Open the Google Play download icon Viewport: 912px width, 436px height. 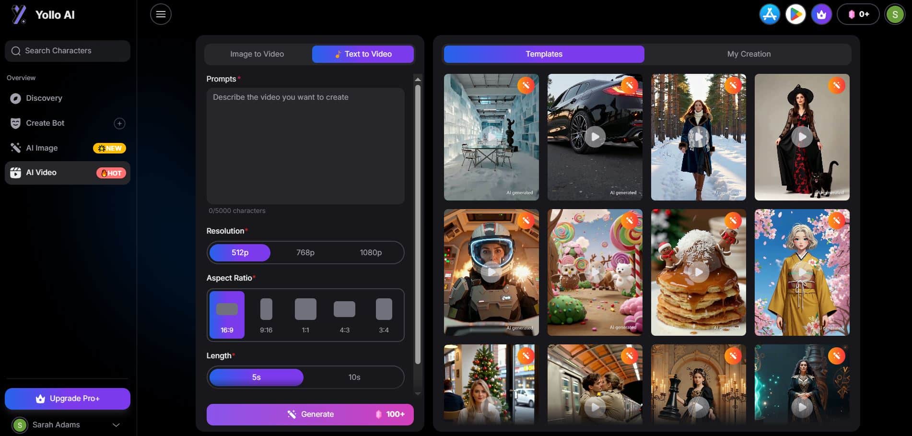click(795, 14)
